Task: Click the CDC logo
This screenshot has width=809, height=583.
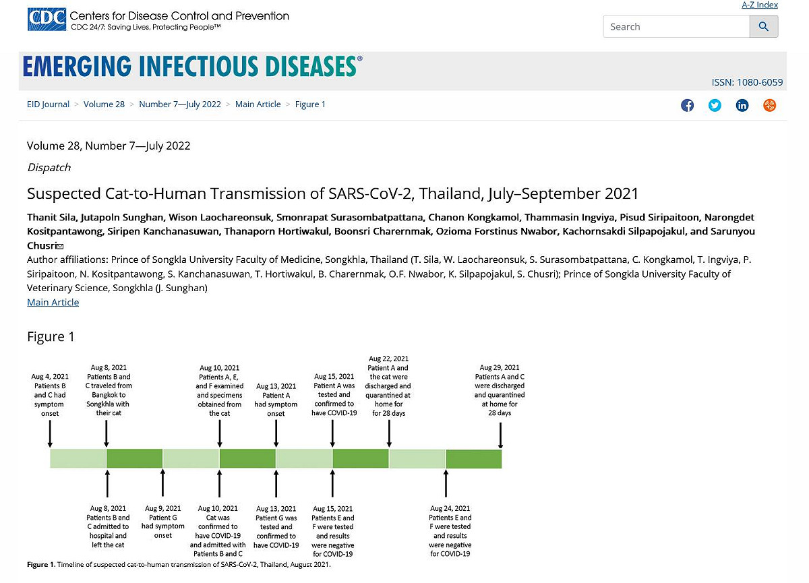Action: [47, 20]
